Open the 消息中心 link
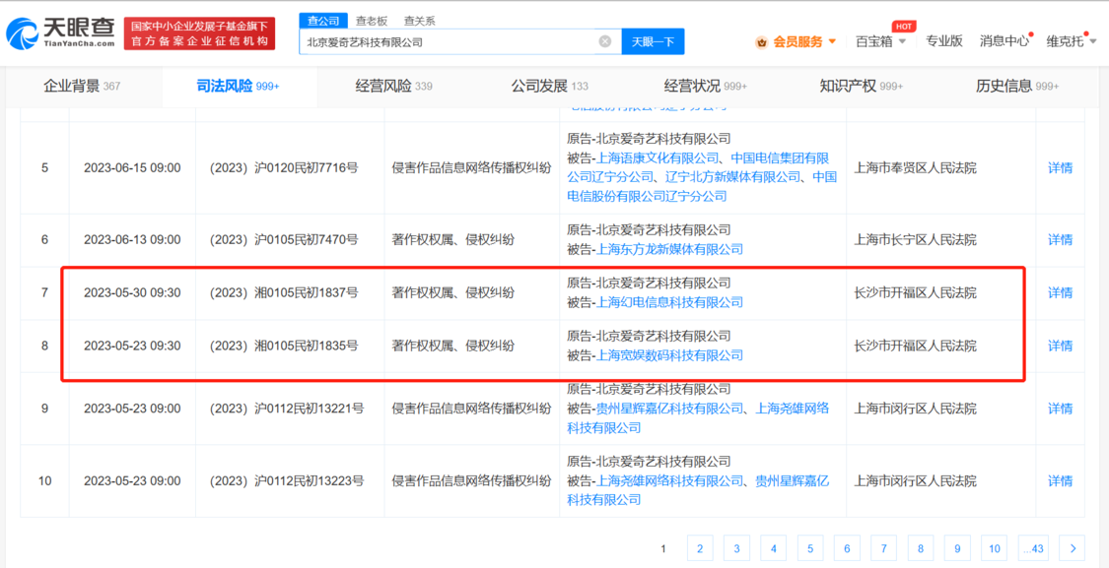The width and height of the screenshot is (1109, 568). click(1005, 41)
